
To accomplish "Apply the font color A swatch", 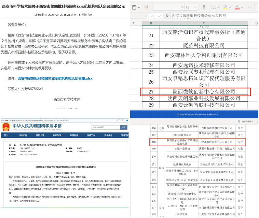I will coord(237,7).
